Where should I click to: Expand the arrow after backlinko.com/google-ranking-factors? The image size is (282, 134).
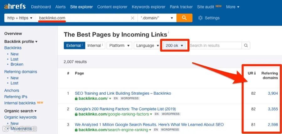pos(151,114)
